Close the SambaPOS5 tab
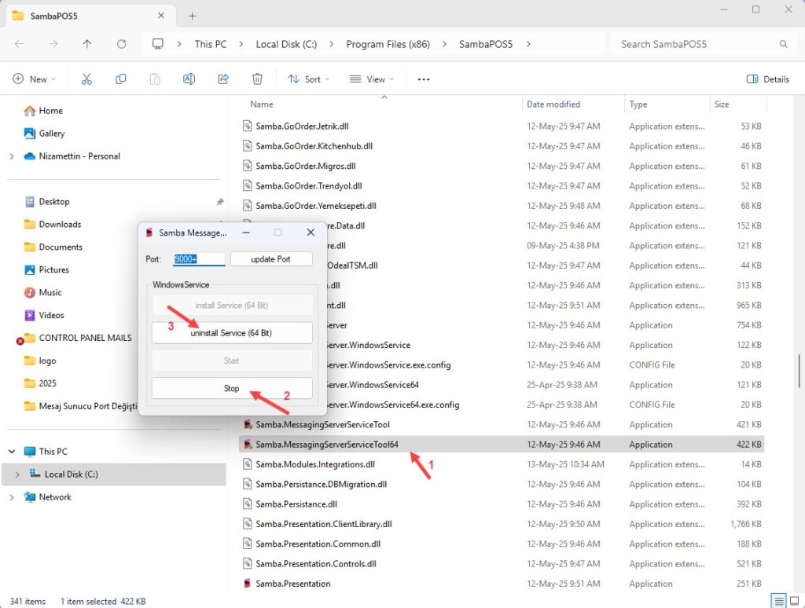The height and width of the screenshot is (608, 805). click(160, 16)
